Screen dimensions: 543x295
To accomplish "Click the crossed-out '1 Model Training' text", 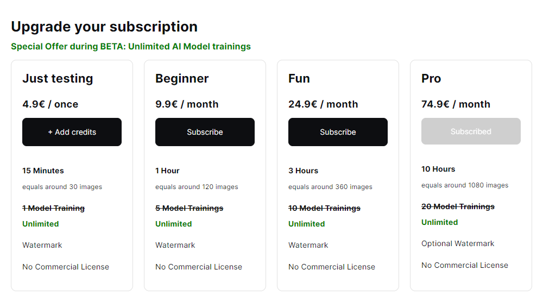I will point(53,208).
